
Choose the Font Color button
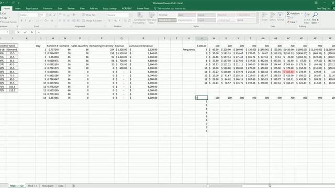(52, 21)
